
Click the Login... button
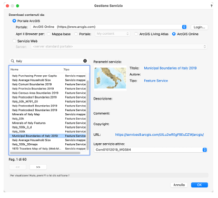point(200,27)
